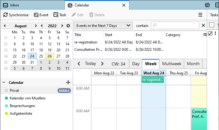This screenshot has width=219, height=130.
Task: Add a new calendar with plus icon
Action: click(68, 82)
